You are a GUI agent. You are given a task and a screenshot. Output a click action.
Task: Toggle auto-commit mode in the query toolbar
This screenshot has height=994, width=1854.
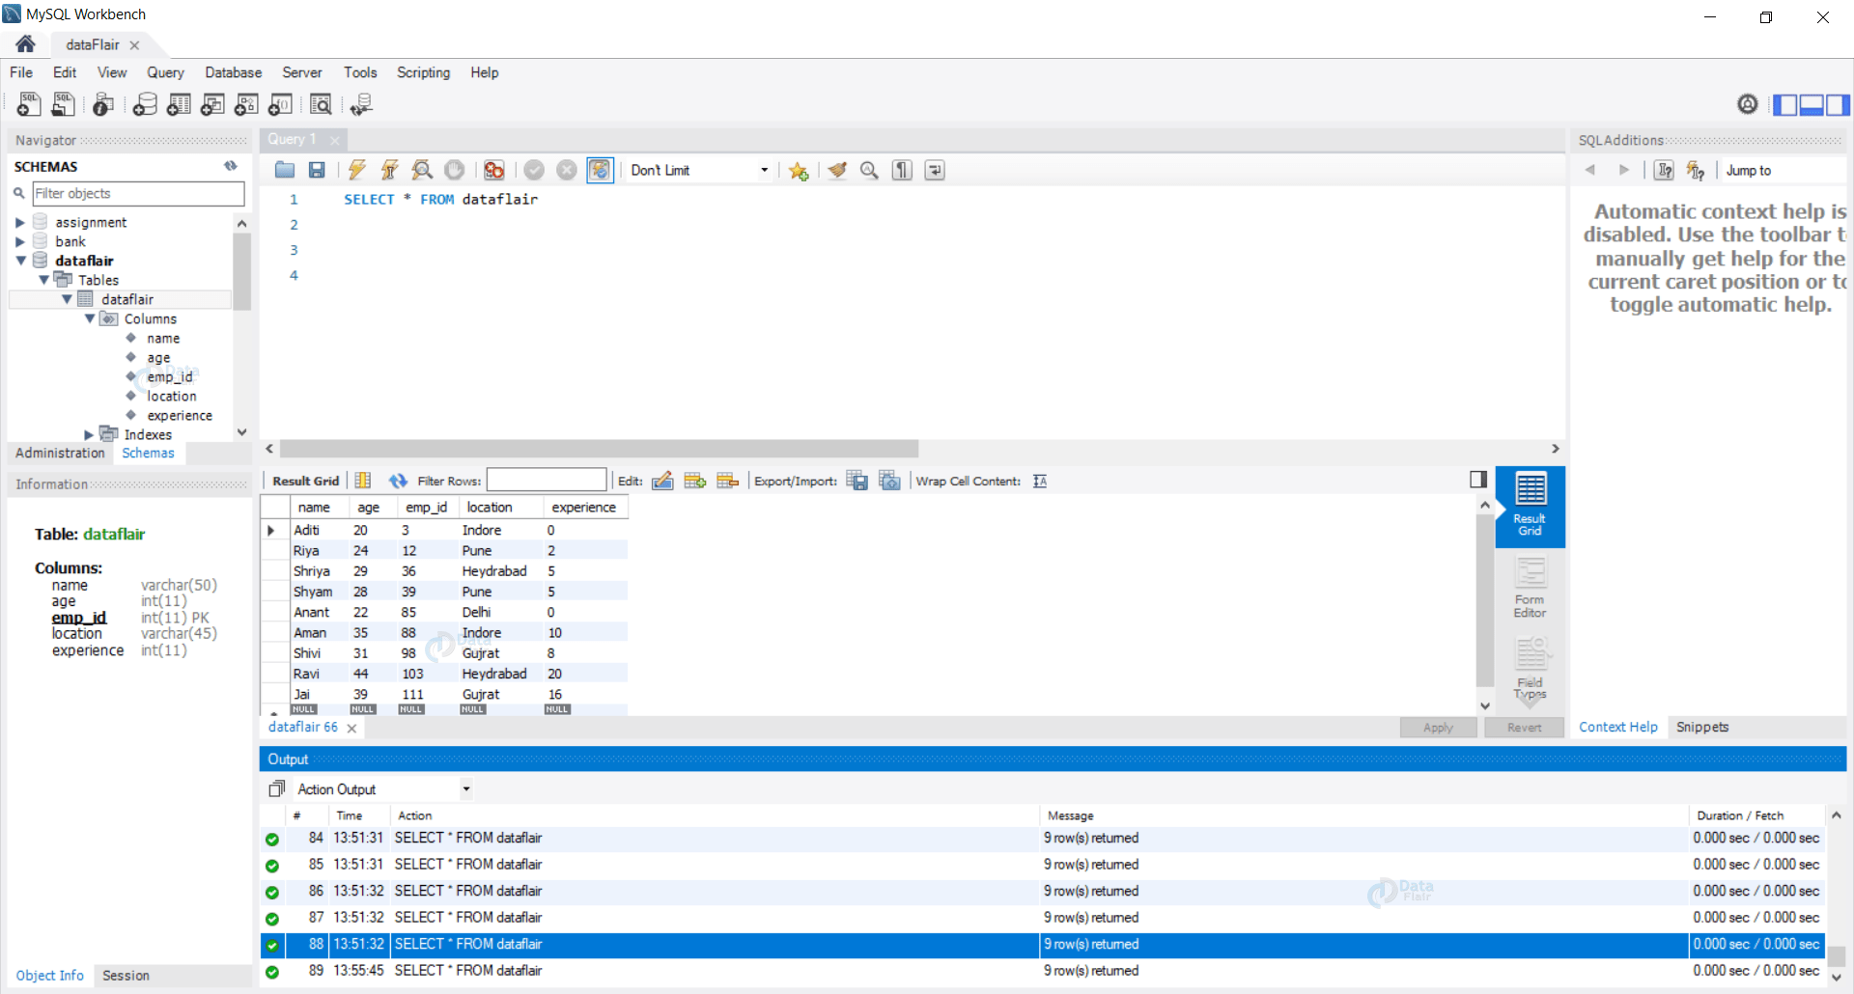coord(600,170)
